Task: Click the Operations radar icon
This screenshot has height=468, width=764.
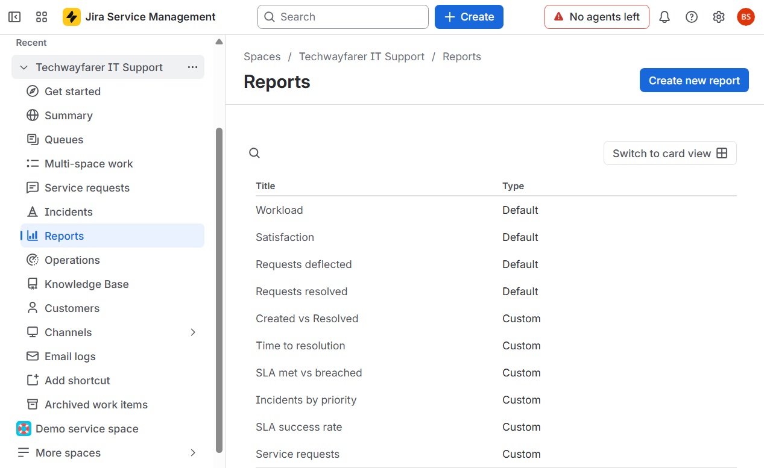Action: [33, 260]
